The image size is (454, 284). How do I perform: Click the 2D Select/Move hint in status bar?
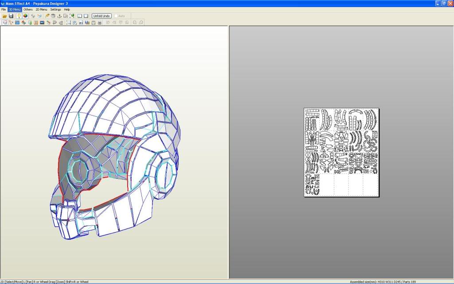pos(44,282)
